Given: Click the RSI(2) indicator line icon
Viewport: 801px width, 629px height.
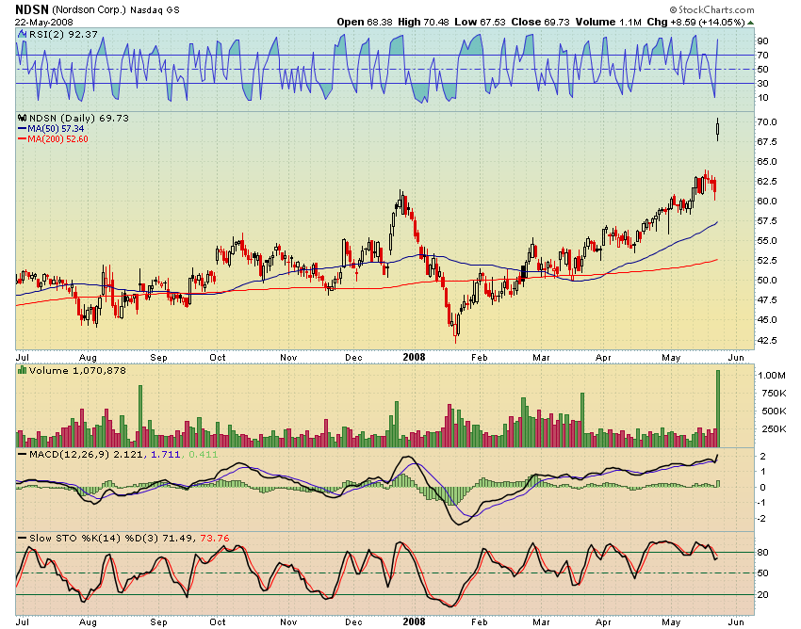Looking at the screenshot, I should coord(23,34).
